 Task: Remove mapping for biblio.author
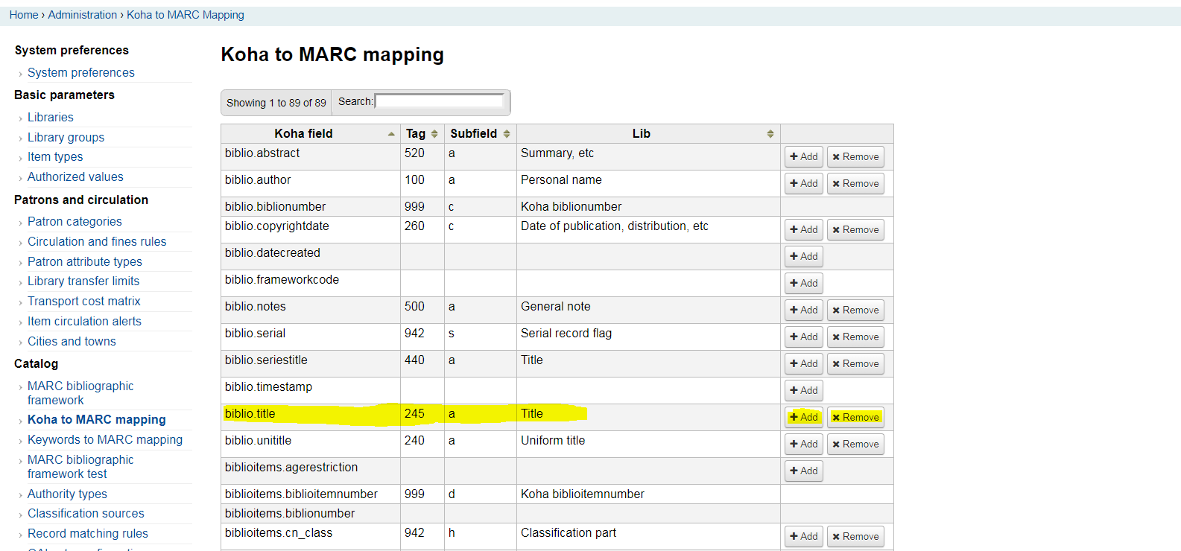point(855,183)
